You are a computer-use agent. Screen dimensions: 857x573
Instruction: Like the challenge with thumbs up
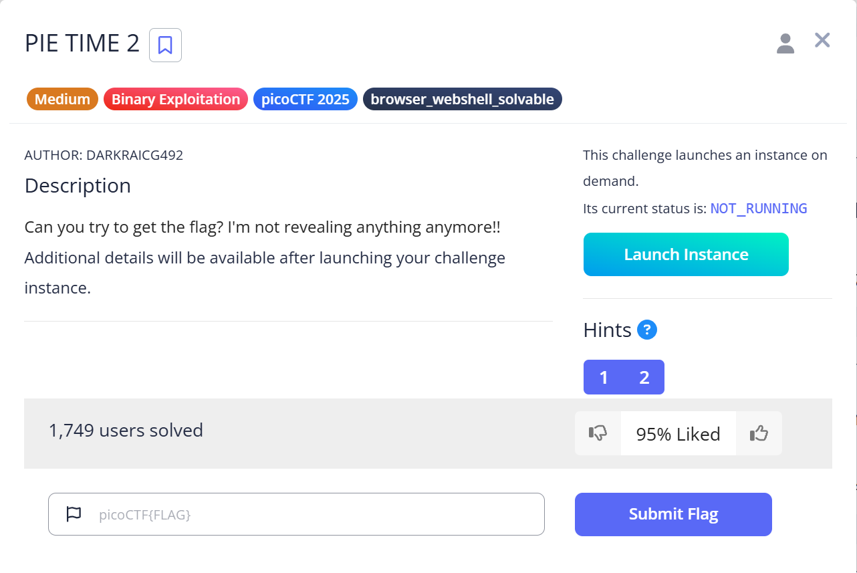759,434
